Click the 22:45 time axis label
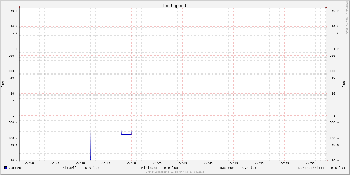This screenshot has width=350, height=175. coord(259,163)
